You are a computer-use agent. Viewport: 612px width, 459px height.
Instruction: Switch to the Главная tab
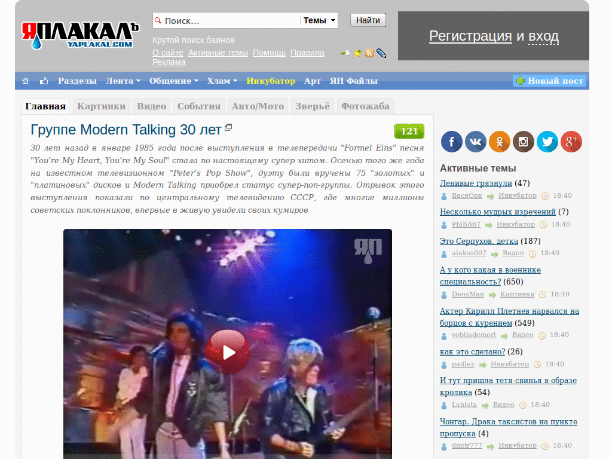pos(45,106)
